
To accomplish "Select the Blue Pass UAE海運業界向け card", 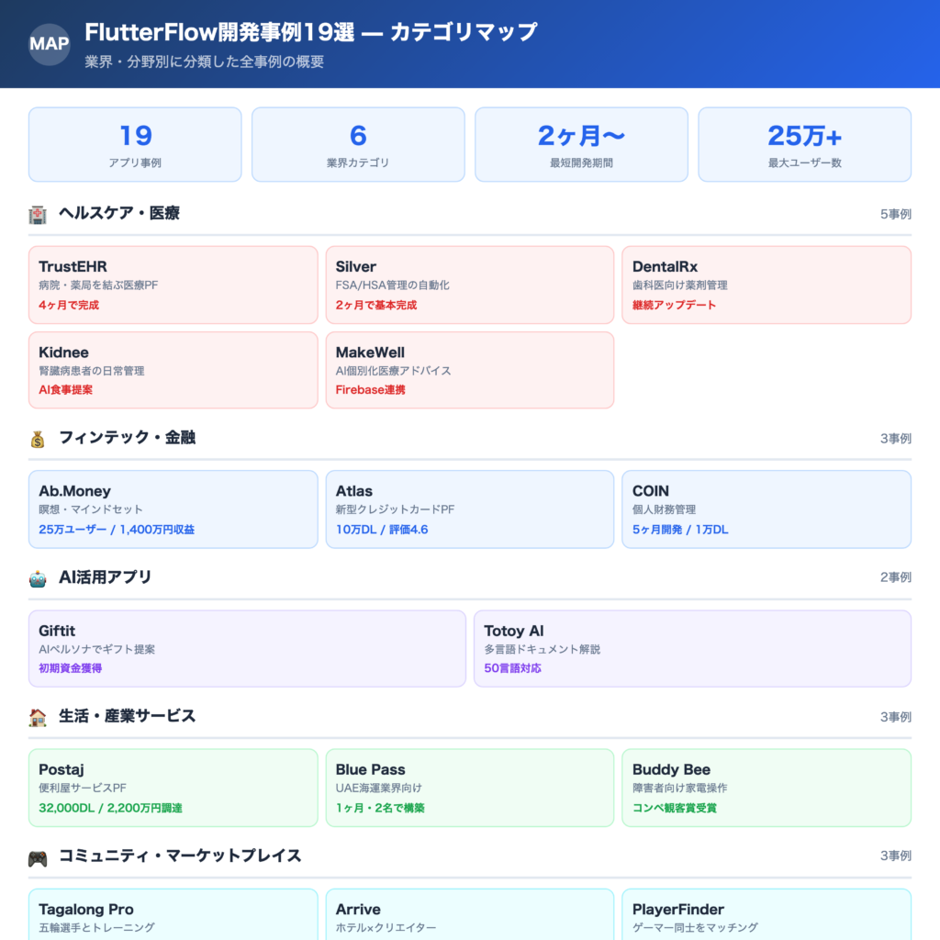I will [469, 788].
